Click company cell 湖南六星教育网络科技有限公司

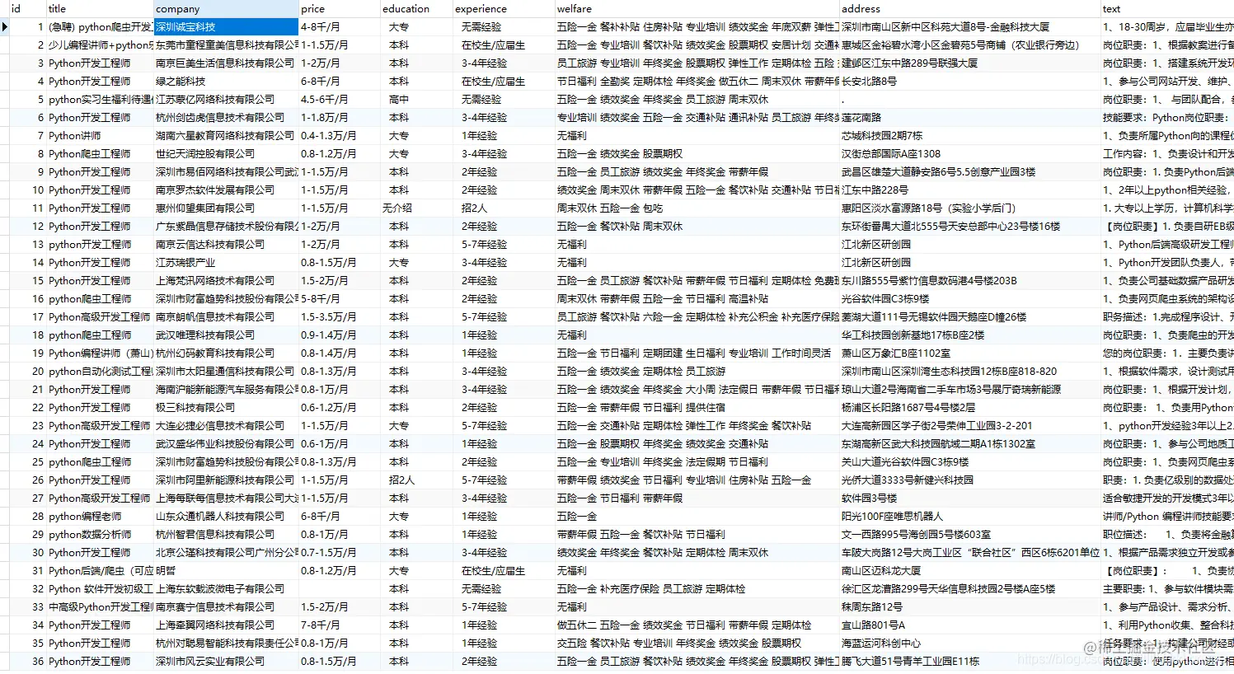coord(226,136)
